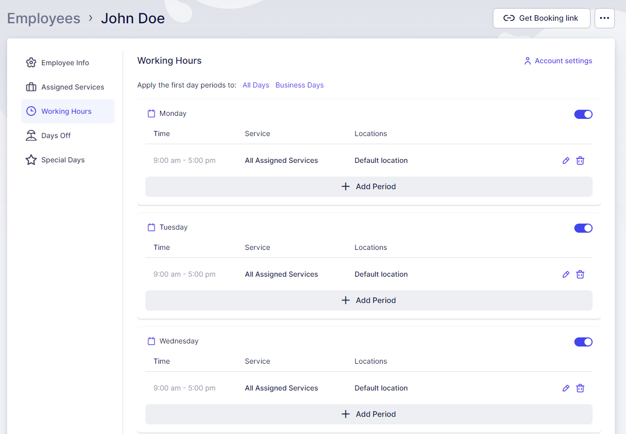Edit the Tuesday period with the pencil icon

click(x=566, y=274)
